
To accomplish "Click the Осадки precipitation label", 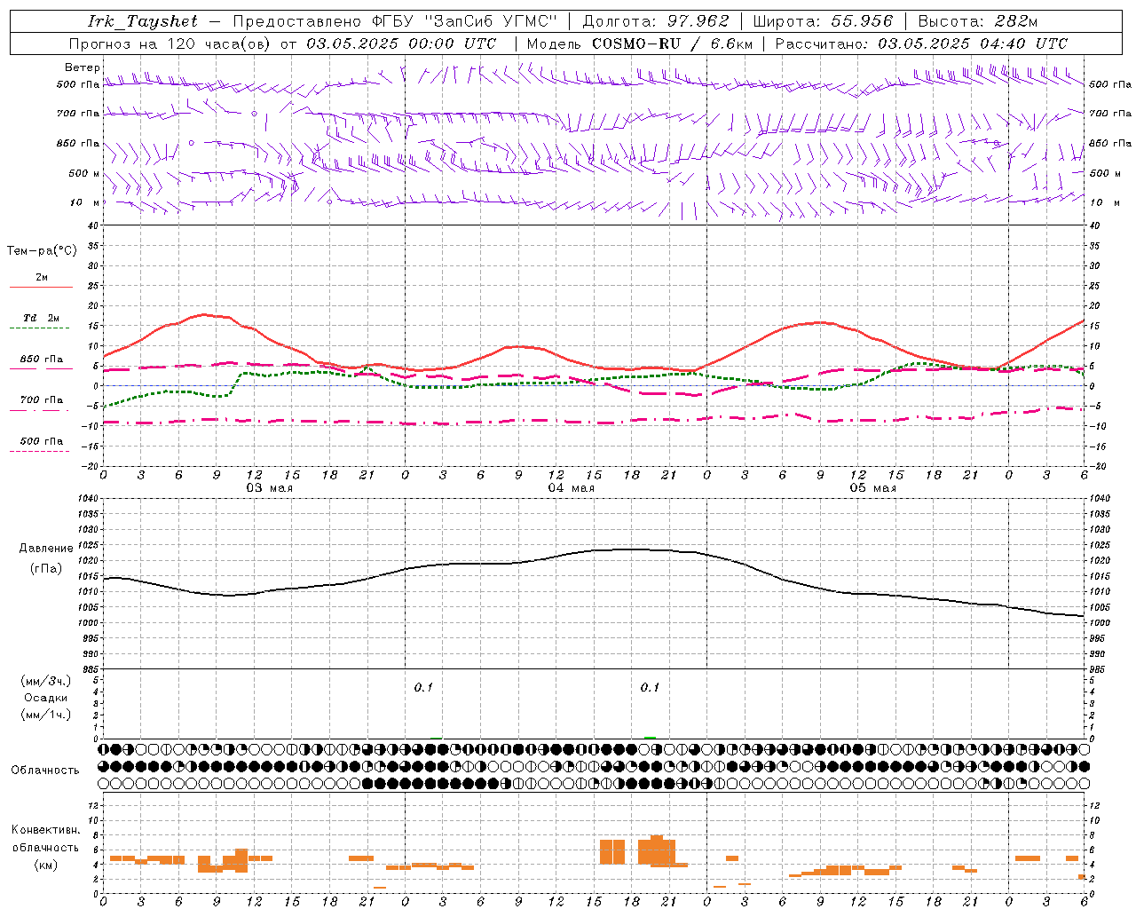I will pyautogui.click(x=45, y=698).
